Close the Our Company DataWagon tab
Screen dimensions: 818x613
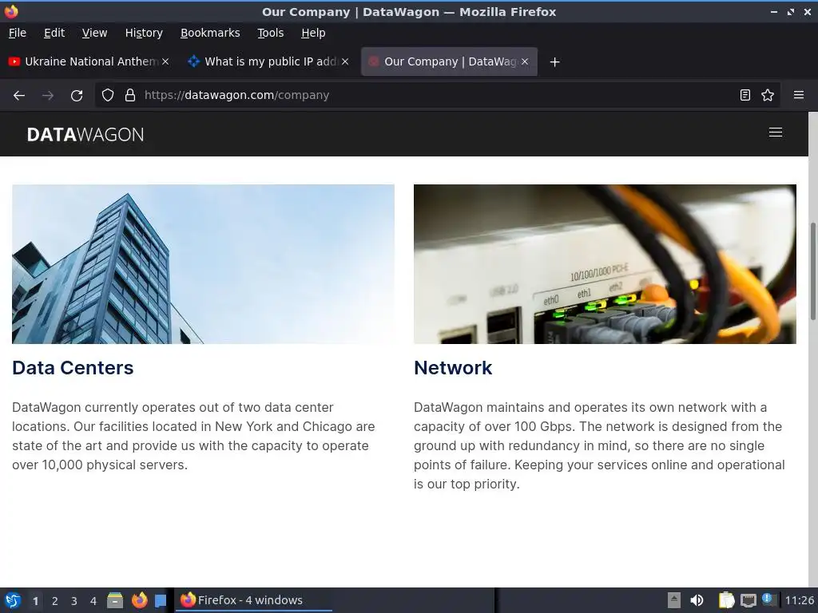tap(525, 61)
